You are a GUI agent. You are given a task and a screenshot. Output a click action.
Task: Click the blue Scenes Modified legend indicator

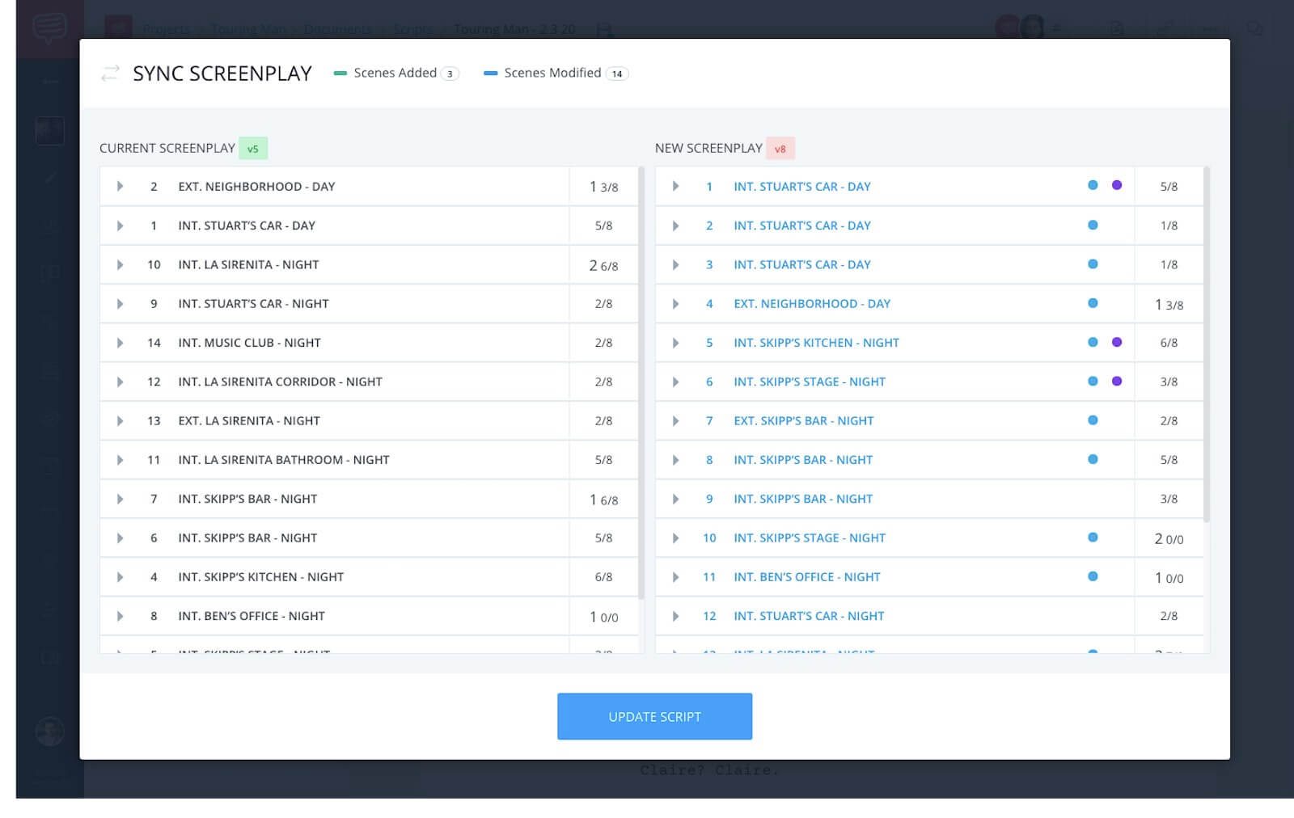pyautogui.click(x=490, y=73)
